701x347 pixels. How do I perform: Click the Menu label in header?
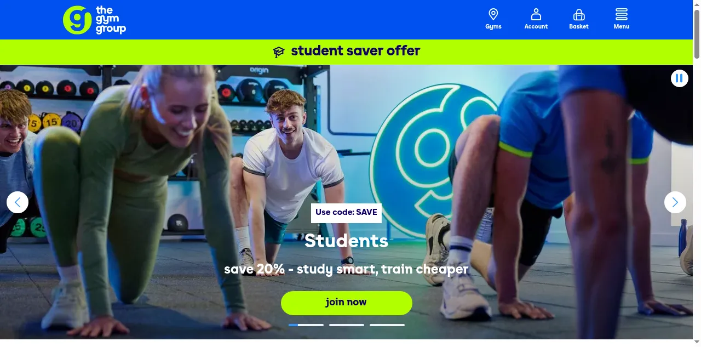tap(622, 26)
